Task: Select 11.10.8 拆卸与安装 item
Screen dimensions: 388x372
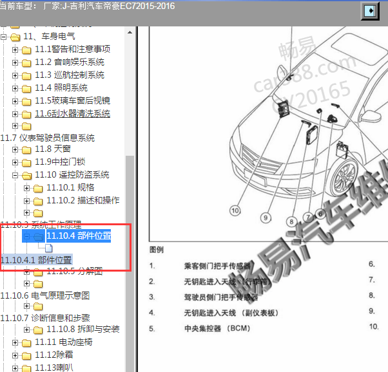Action: click(x=83, y=330)
